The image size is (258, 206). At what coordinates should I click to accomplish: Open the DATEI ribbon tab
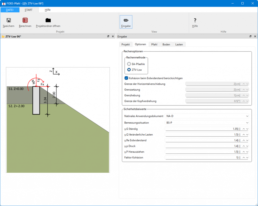coord(10,10)
